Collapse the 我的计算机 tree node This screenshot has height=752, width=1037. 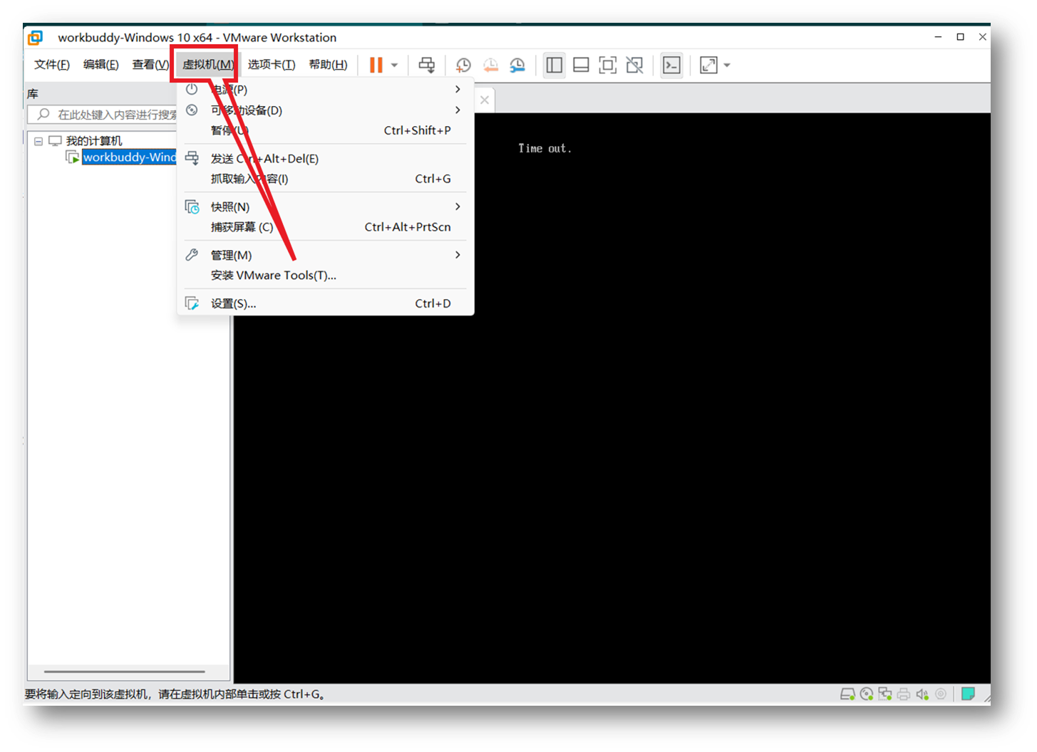tap(38, 141)
